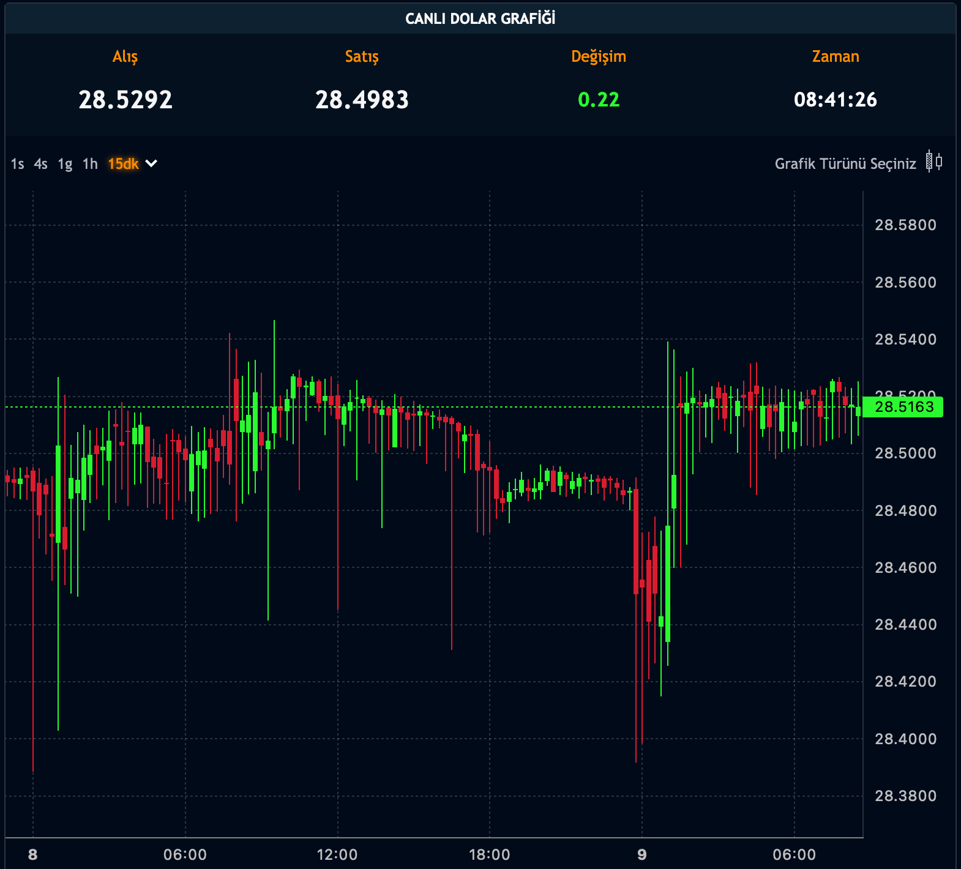Click the Alış value 28.5292

(x=125, y=100)
